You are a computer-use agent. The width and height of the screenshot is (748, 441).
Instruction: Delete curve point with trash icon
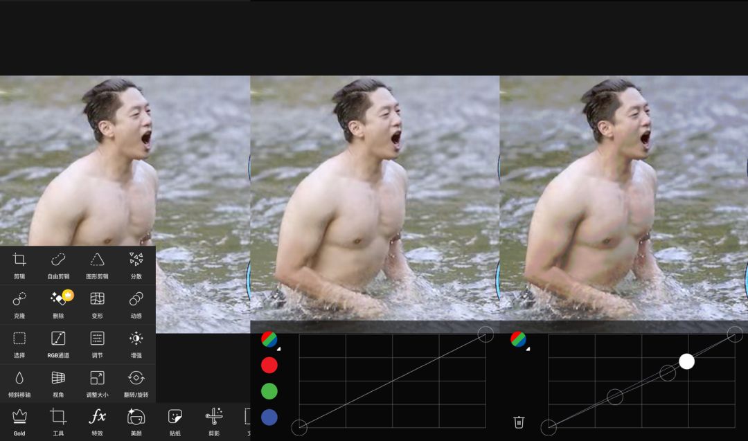point(519,422)
